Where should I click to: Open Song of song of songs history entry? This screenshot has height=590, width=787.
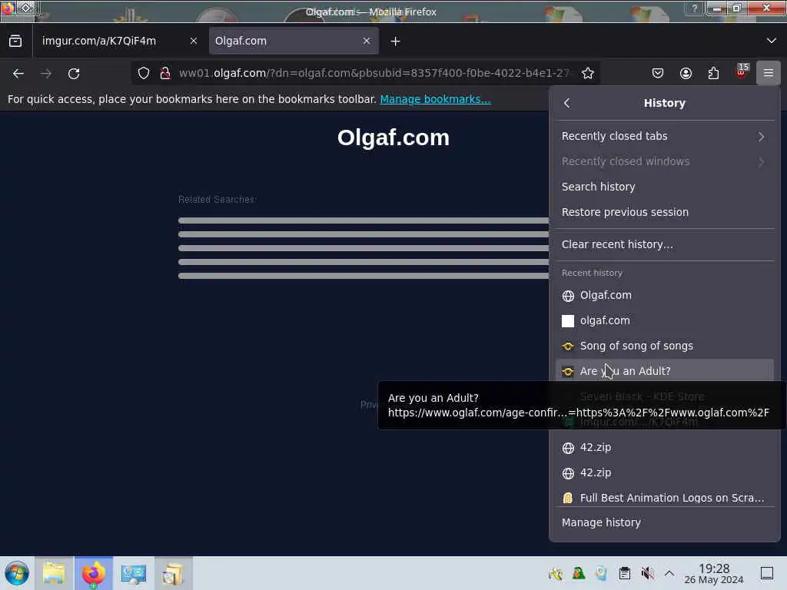coord(665,346)
